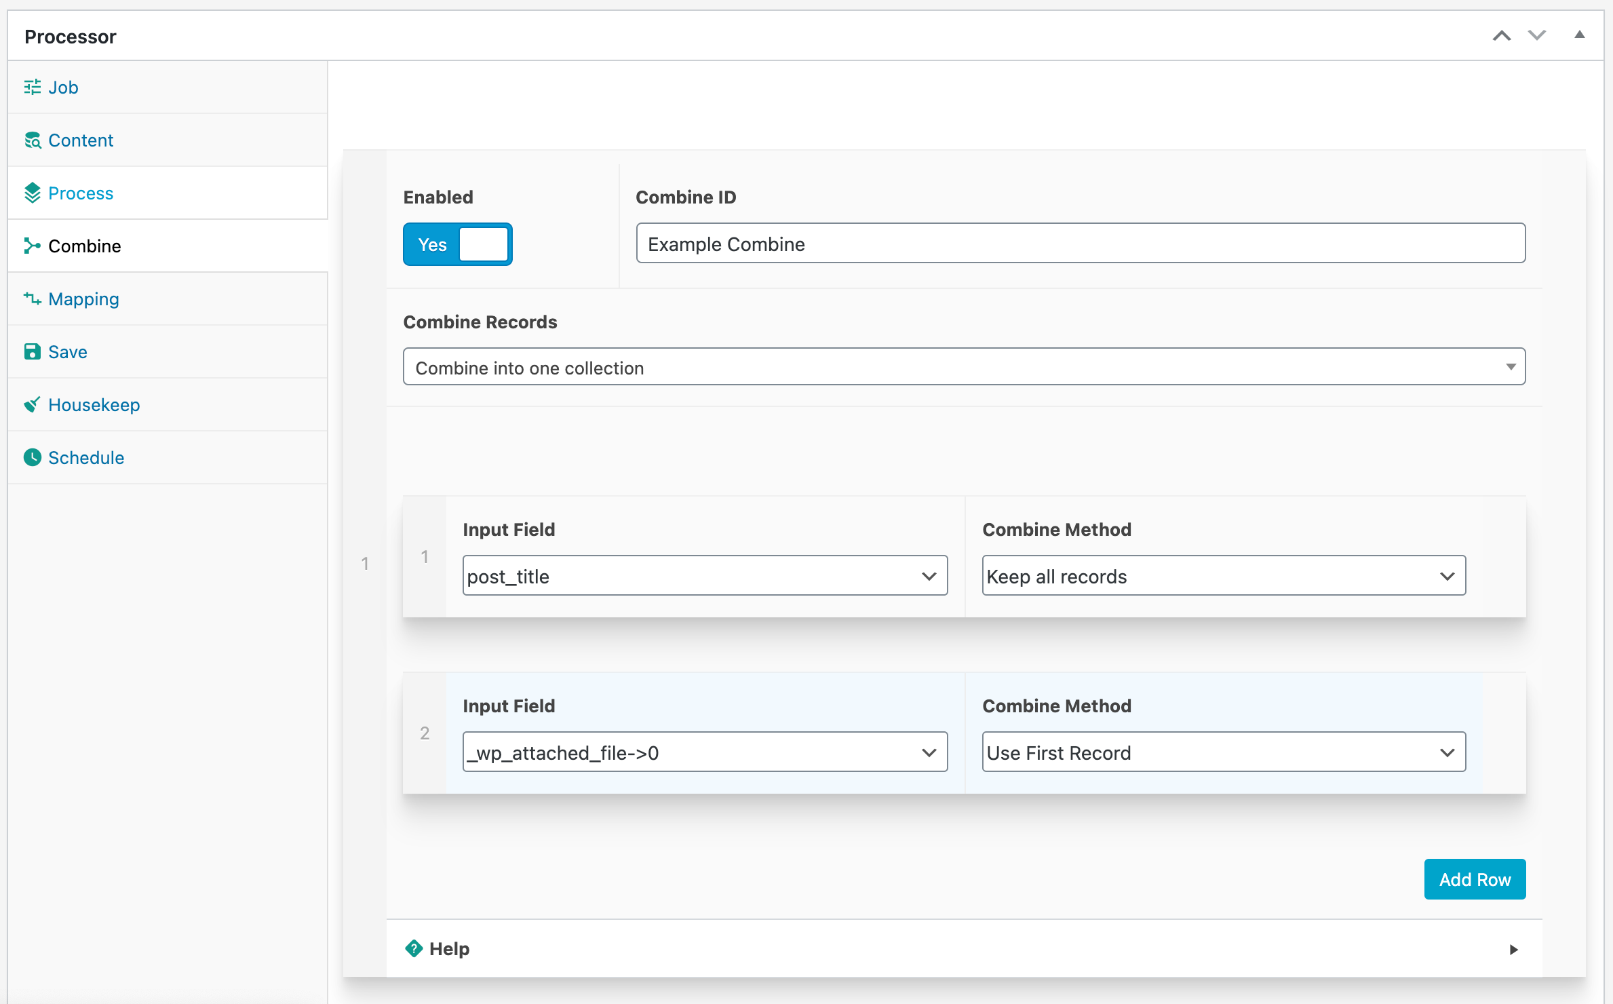
Task: Expand the Combine Records dropdown
Action: [x=965, y=368]
